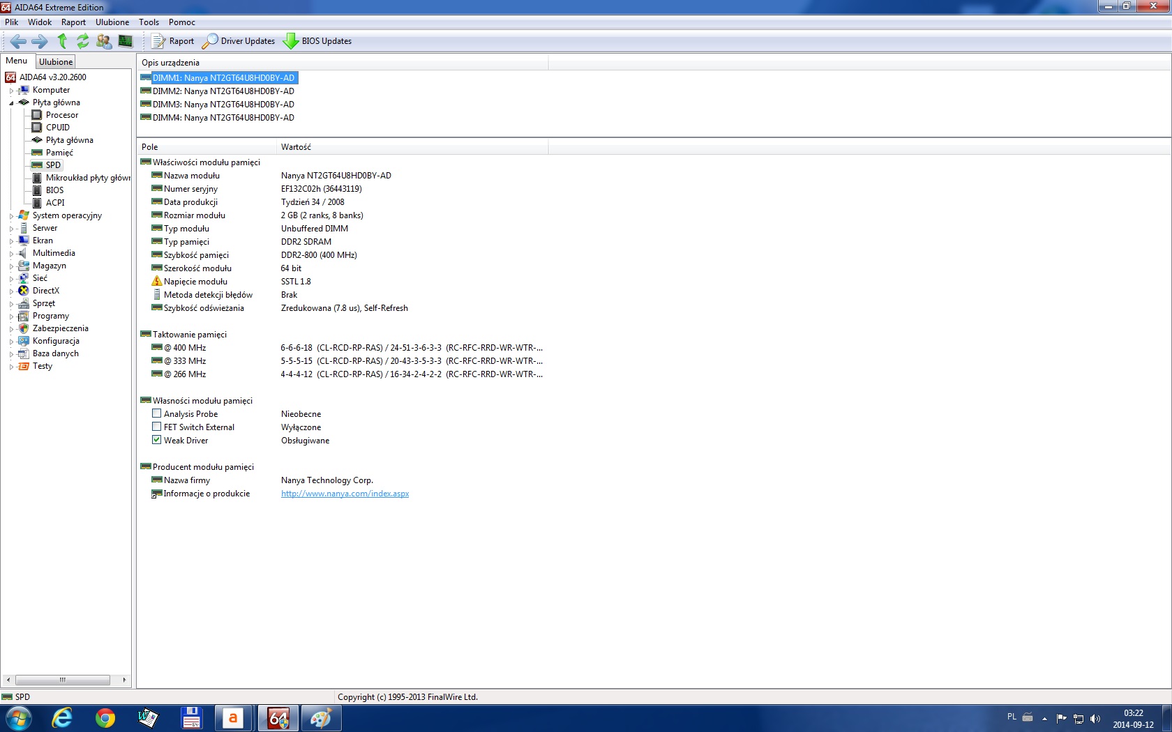Switch to the Ulubione sidebar tab
Screen dimensions: 1172x732
point(56,62)
